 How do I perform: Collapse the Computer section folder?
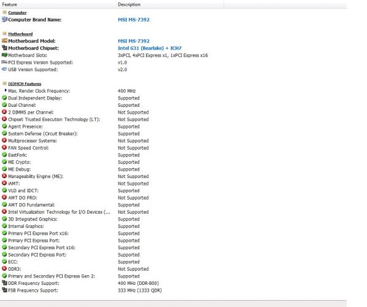(4, 12)
